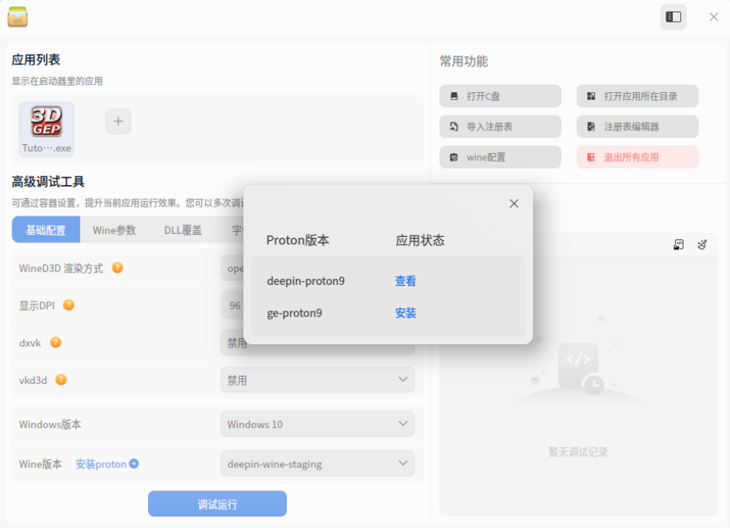Toggle the sidebar panel icon
This screenshot has width=730, height=528.
point(673,17)
